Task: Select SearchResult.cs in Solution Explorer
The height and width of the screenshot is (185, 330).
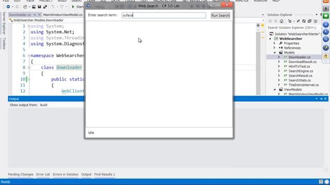Action: (x=300, y=76)
